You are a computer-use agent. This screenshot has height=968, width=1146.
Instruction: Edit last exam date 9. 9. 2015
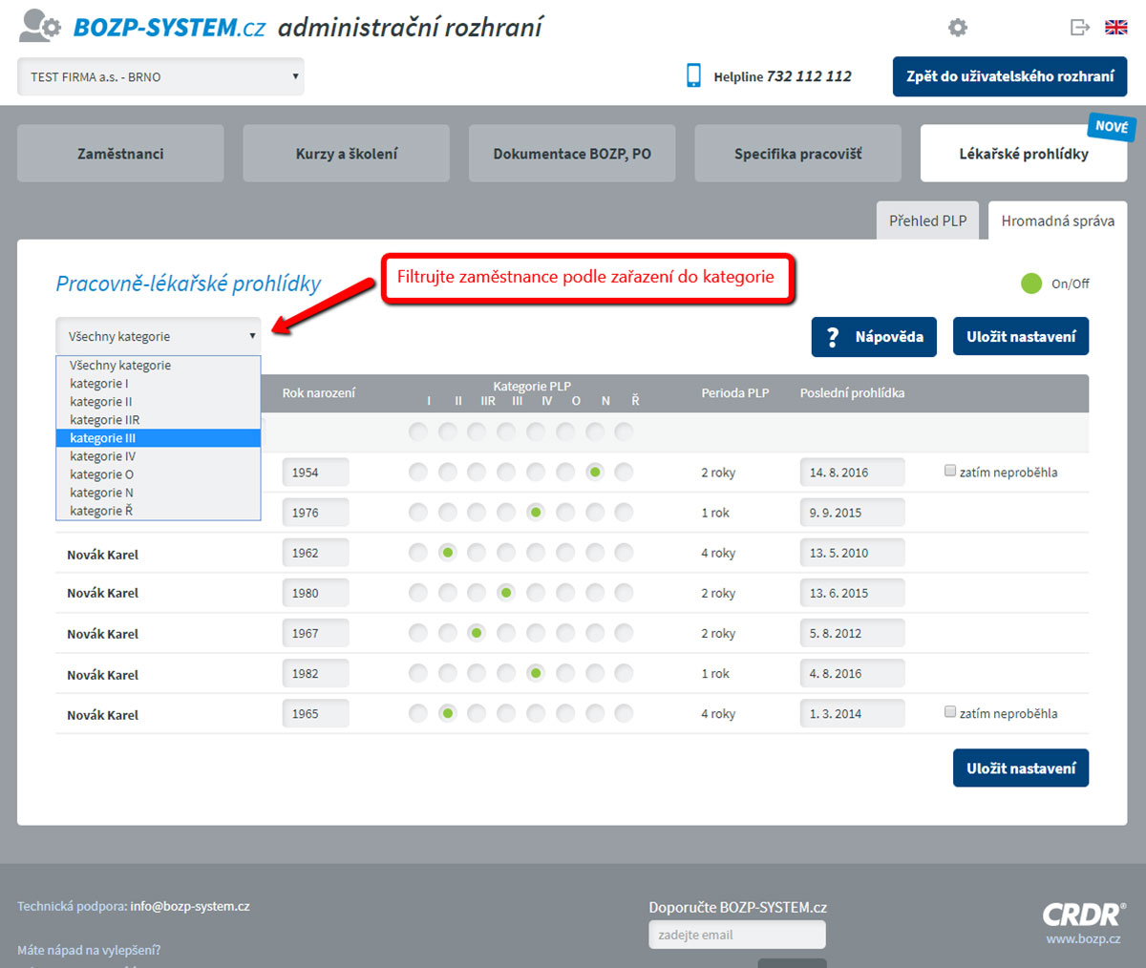[x=852, y=512]
